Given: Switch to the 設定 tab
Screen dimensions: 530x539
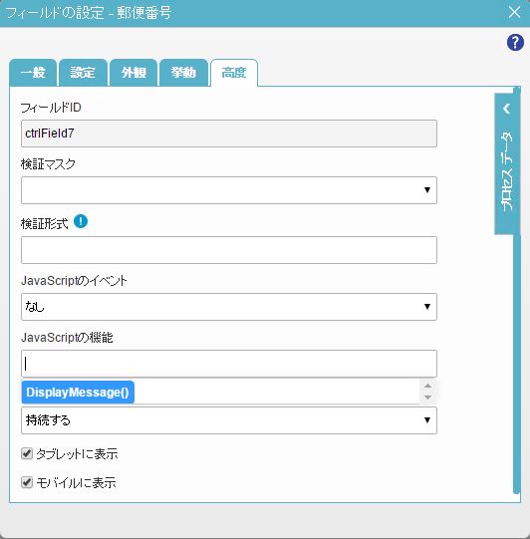Looking at the screenshot, I should click(x=83, y=73).
